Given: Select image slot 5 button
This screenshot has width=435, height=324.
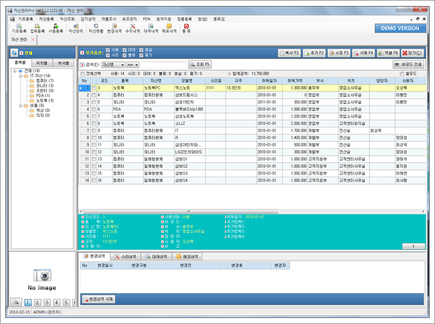Looking at the screenshot, I should pyautogui.click(x=66, y=303).
